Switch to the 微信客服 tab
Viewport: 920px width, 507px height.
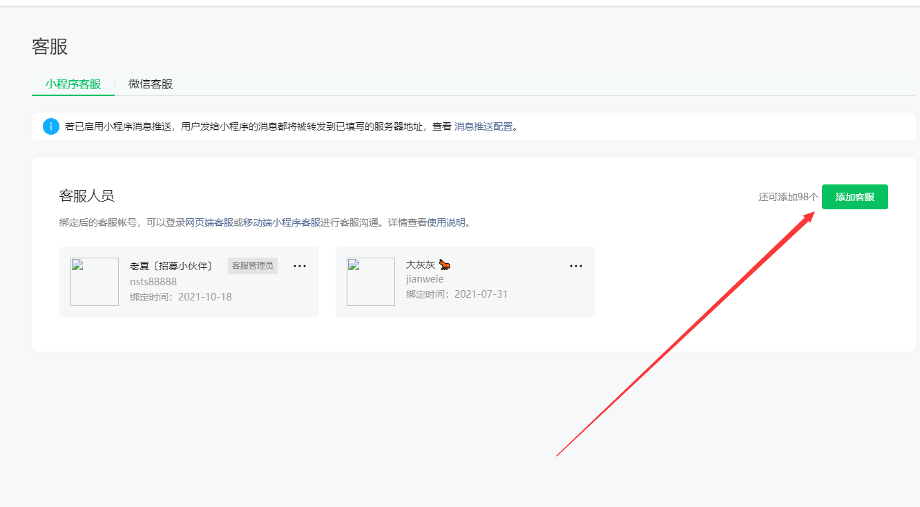pyautogui.click(x=151, y=84)
